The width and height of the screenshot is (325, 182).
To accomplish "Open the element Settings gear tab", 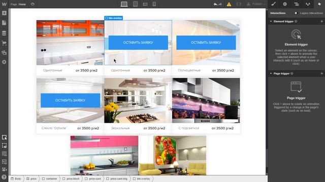I will coord(285,4).
